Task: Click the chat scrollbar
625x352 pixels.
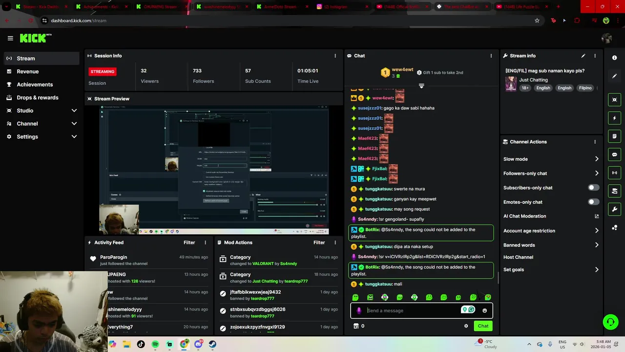Action: click(x=498, y=278)
